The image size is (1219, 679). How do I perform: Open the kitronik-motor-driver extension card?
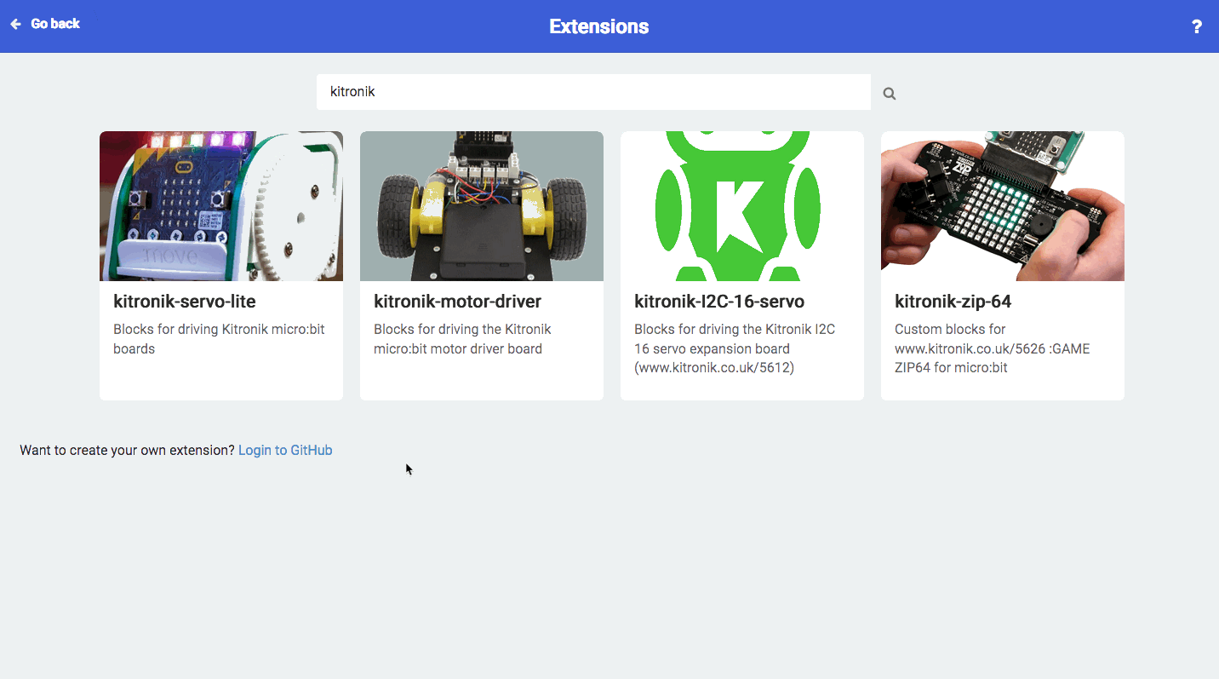[x=481, y=264]
